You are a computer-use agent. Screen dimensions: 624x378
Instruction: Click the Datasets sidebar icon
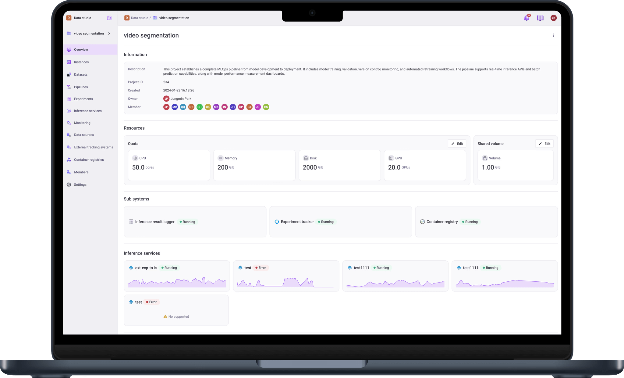coord(69,75)
